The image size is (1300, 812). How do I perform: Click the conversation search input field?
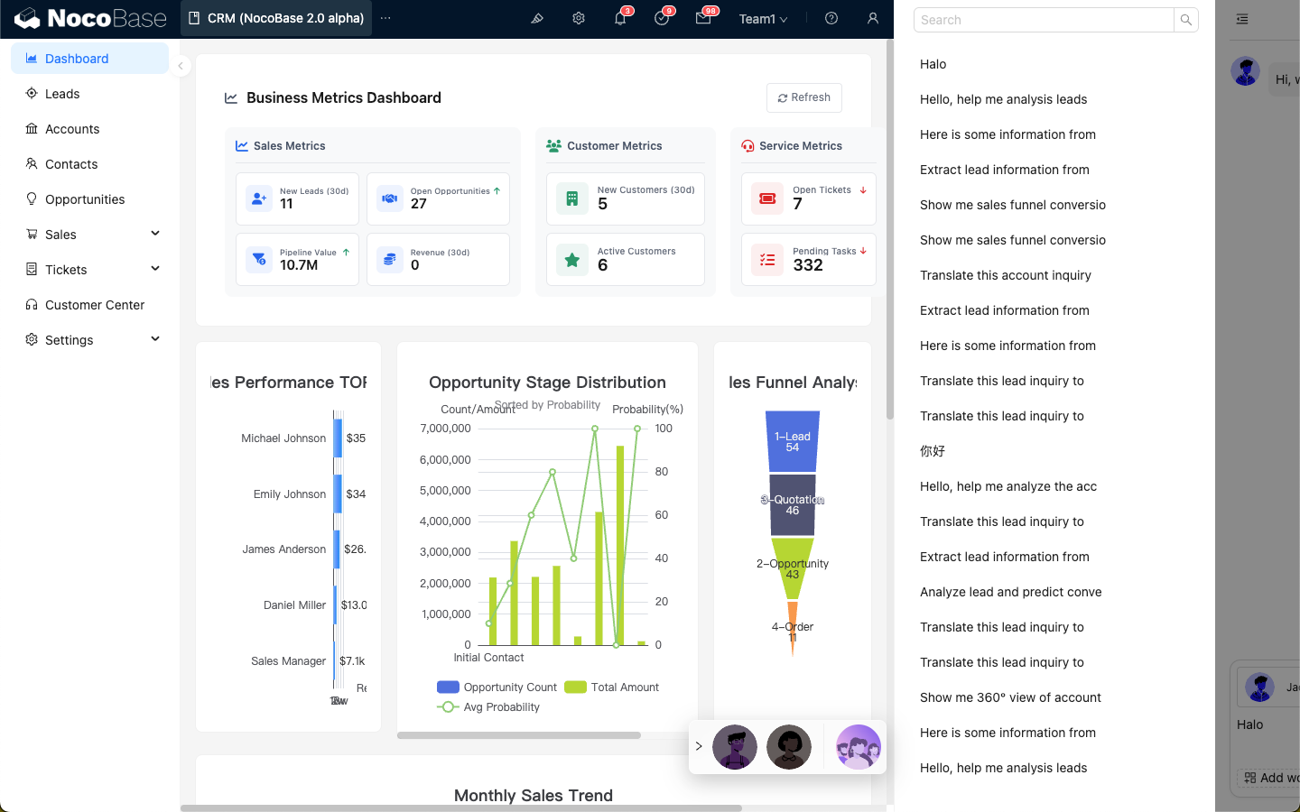coord(1043,20)
